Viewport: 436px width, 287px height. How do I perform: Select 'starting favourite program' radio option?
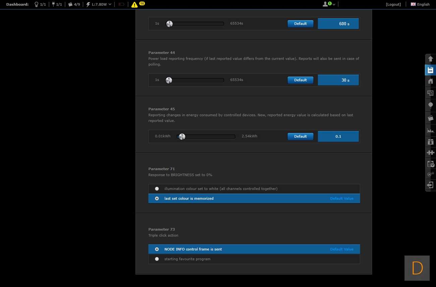tap(157, 259)
